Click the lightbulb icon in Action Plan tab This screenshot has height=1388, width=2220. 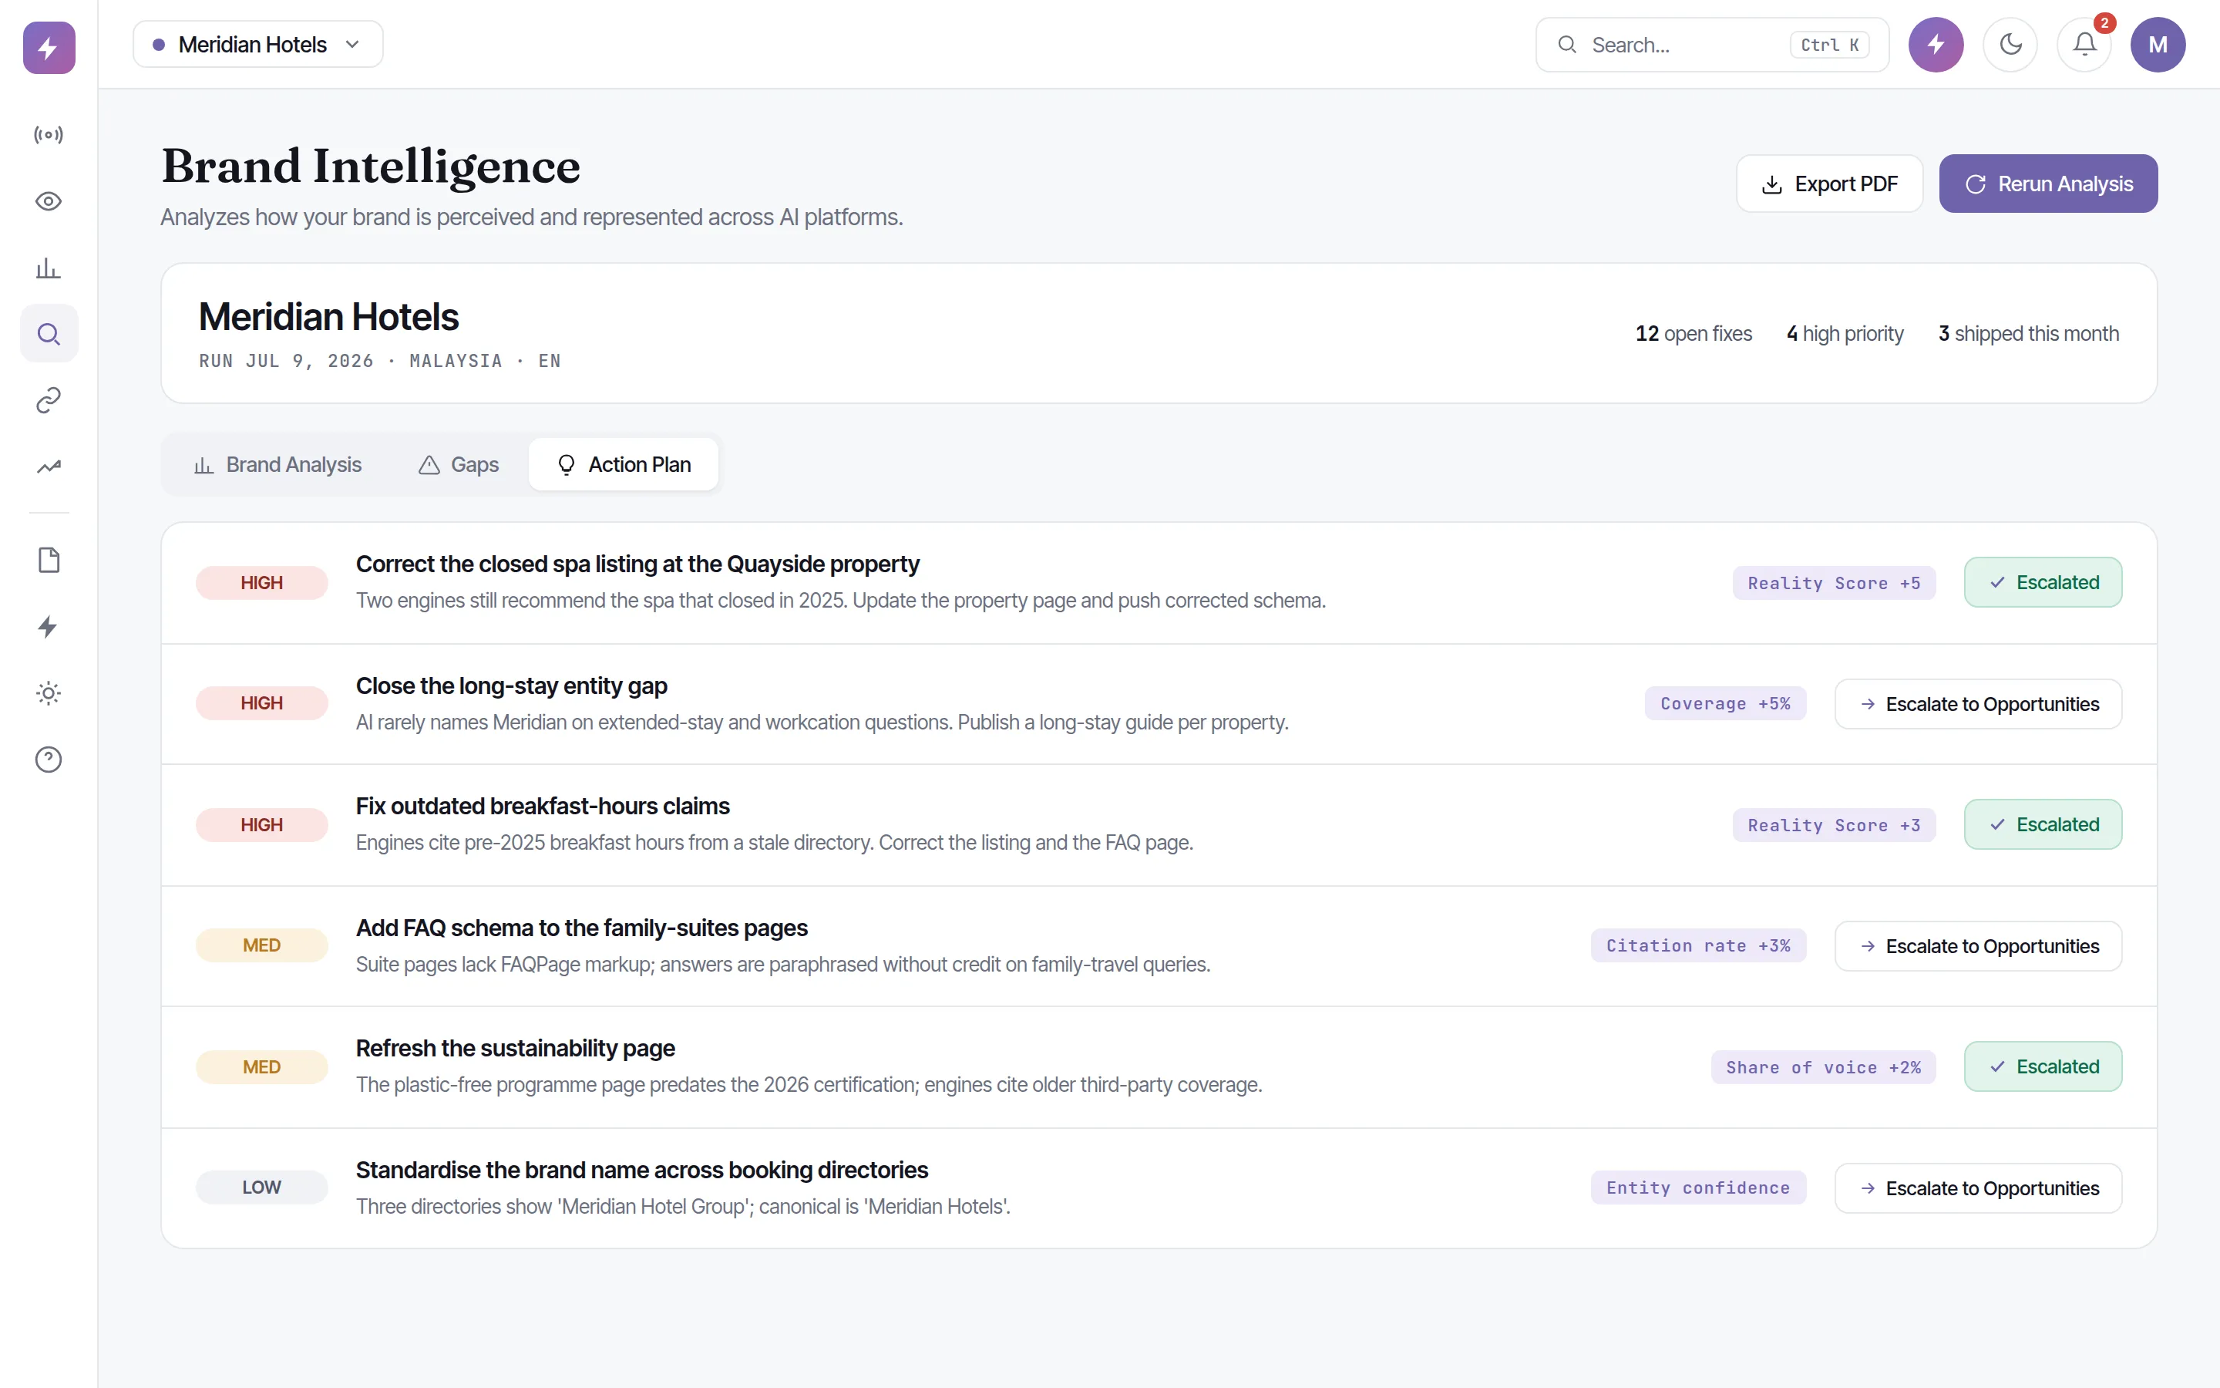point(566,466)
